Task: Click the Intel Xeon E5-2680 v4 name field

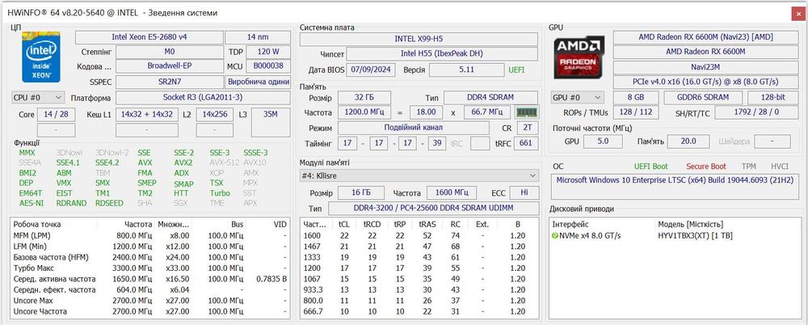Action: (149, 37)
